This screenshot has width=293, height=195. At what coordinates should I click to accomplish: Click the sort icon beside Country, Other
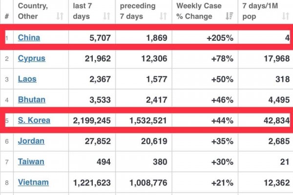tap(60, 16)
